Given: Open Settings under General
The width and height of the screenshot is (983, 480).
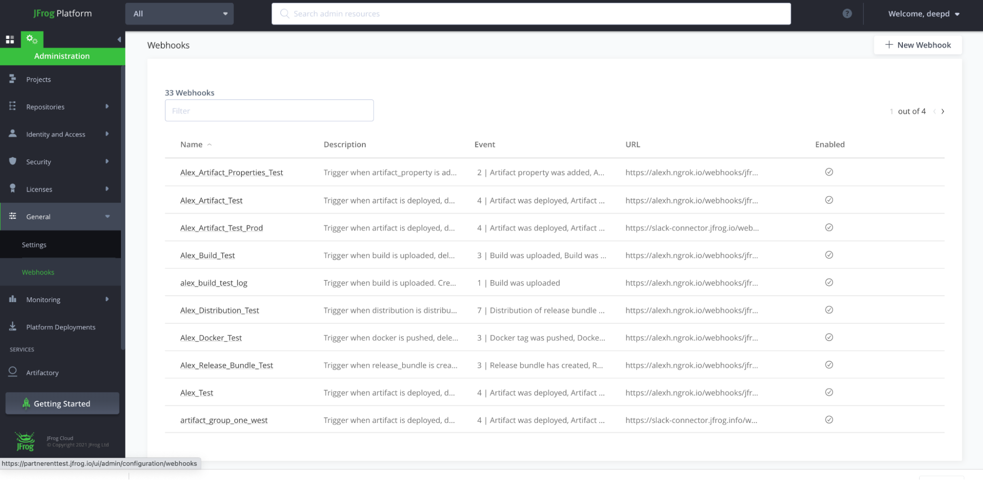Looking at the screenshot, I should (x=60, y=245).
